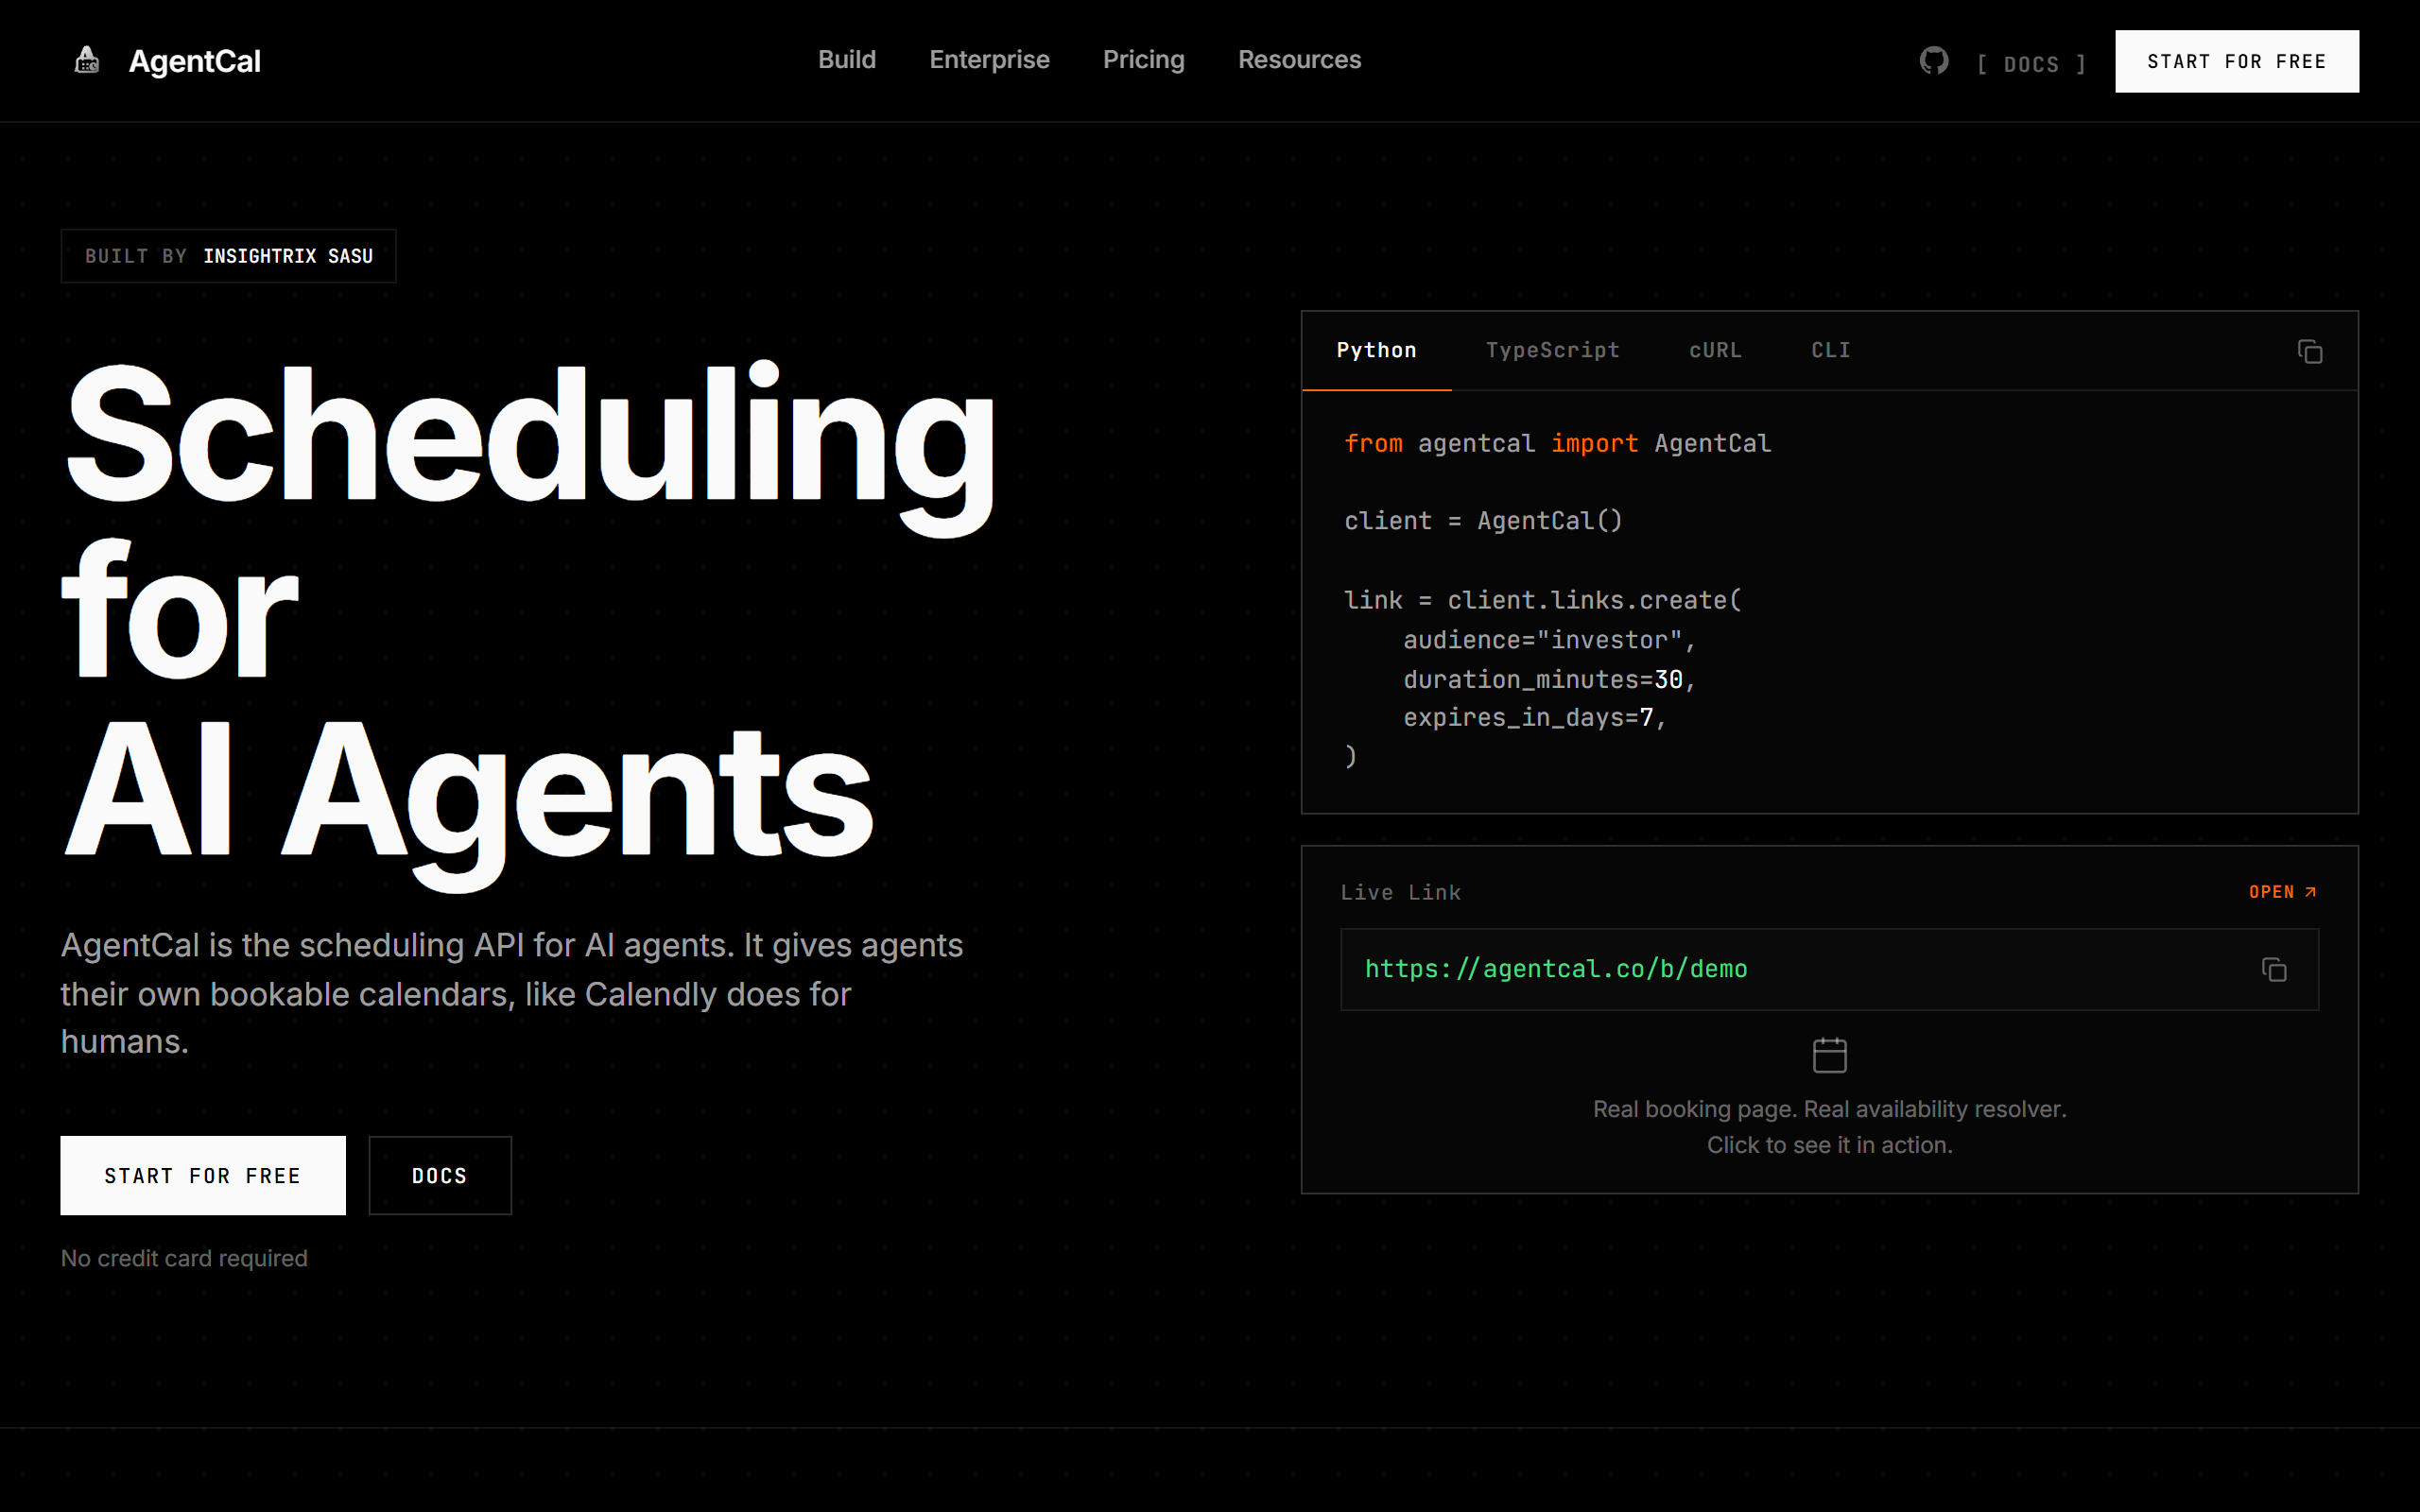Click the [ DOCS ] link in header
Viewport: 2420px width, 1512px height.
2031,64
